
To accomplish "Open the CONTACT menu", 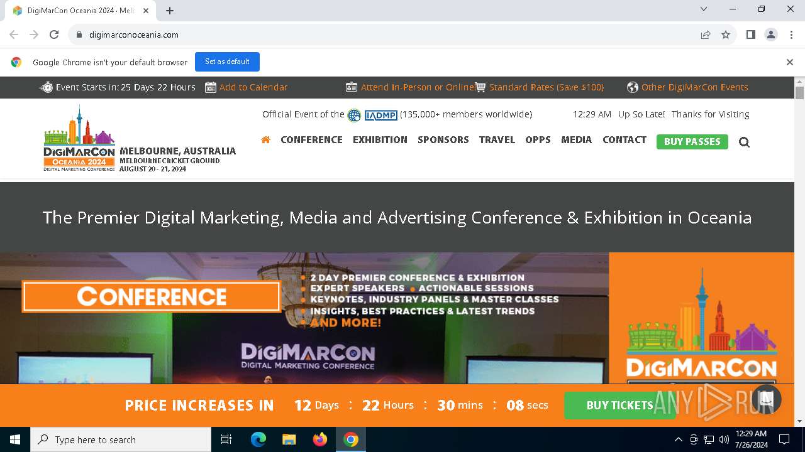I will [x=625, y=140].
